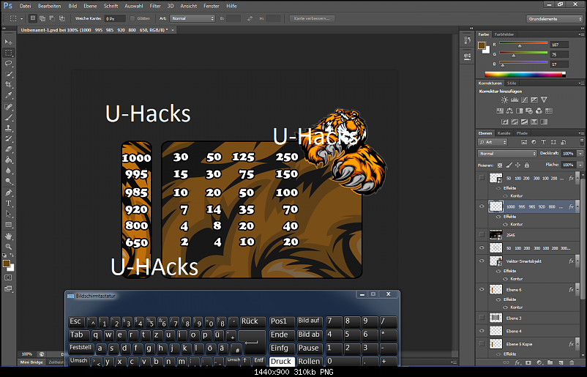The height and width of the screenshot is (377, 587).
Task: Select the Dodge tool
Action: 9,182
